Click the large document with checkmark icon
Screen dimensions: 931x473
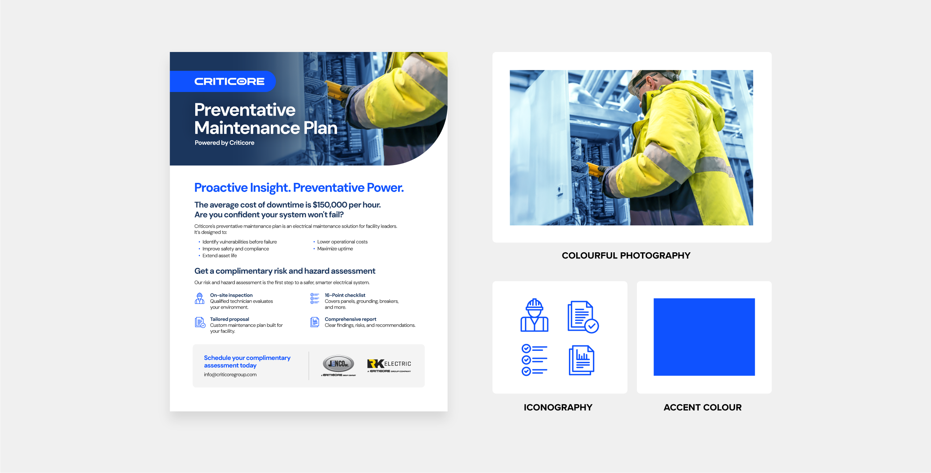click(582, 316)
